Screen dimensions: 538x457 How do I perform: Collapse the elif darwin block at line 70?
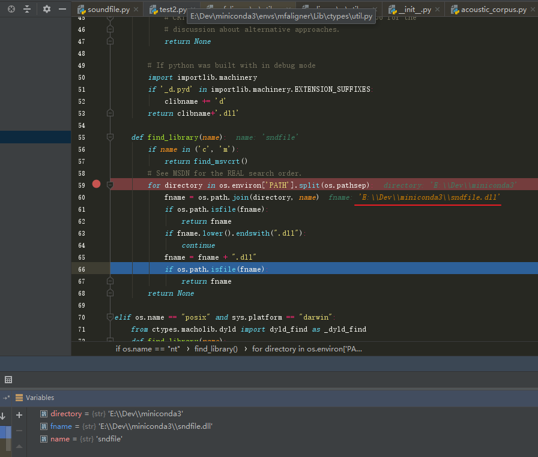coord(110,315)
